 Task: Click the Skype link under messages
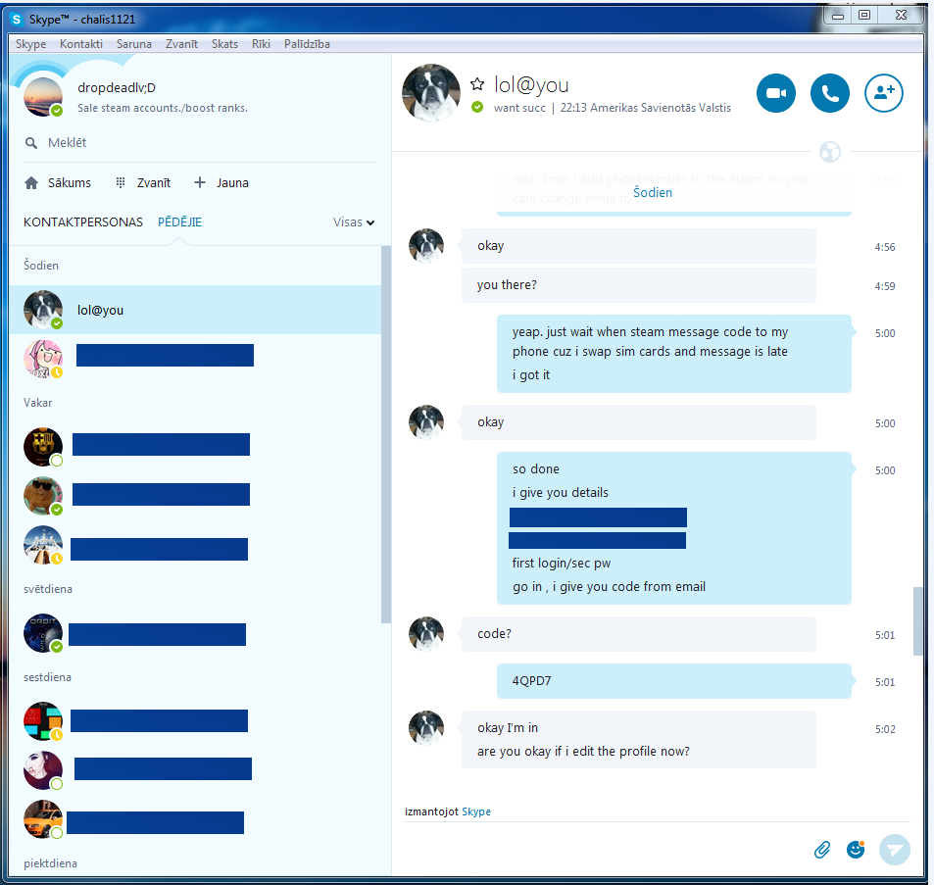pyautogui.click(x=476, y=811)
